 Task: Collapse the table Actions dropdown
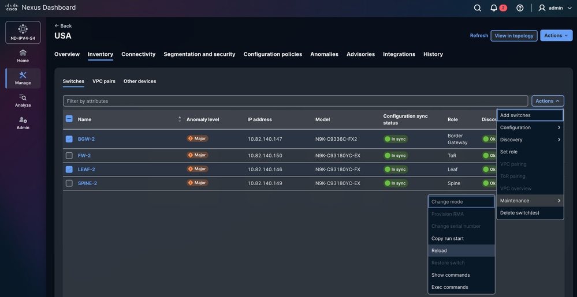(548, 101)
